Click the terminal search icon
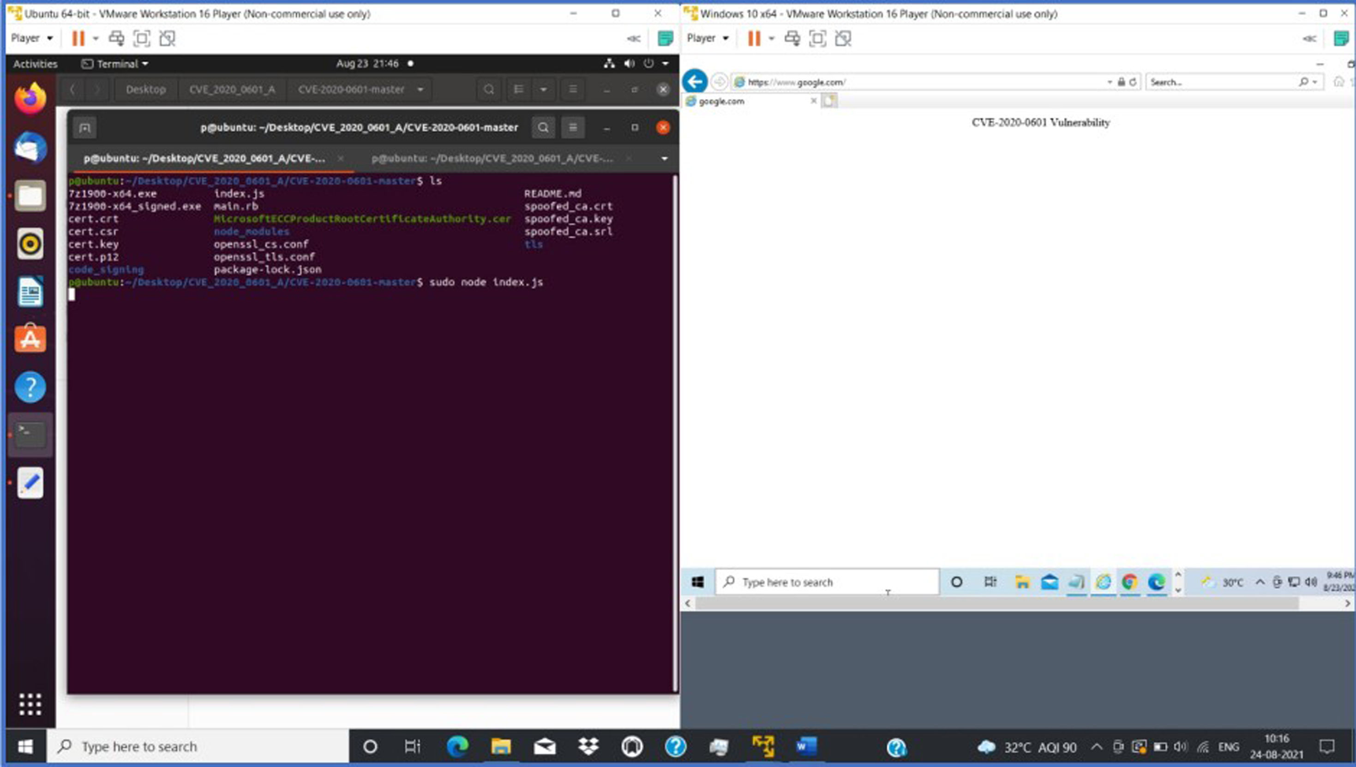Screen dimensions: 1356x767 tap(543, 127)
